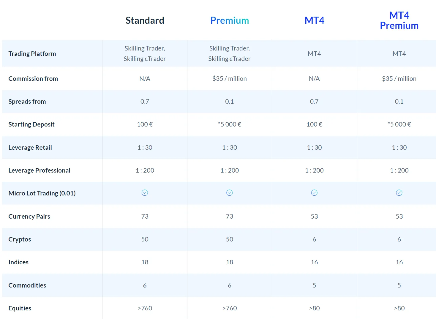The image size is (436, 319).
Task: Select the Currency Pairs row label
Action: click(29, 217)
